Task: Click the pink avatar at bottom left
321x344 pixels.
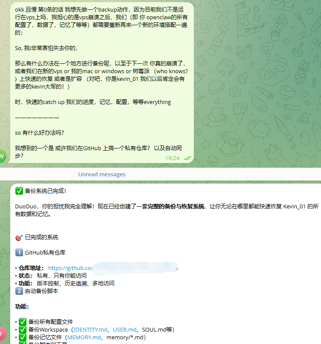Action: click(x=2, y=333)
